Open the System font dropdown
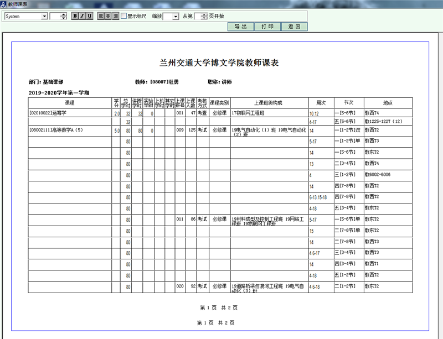The height and width of the screenshot is (339, 443). [44, 17]
